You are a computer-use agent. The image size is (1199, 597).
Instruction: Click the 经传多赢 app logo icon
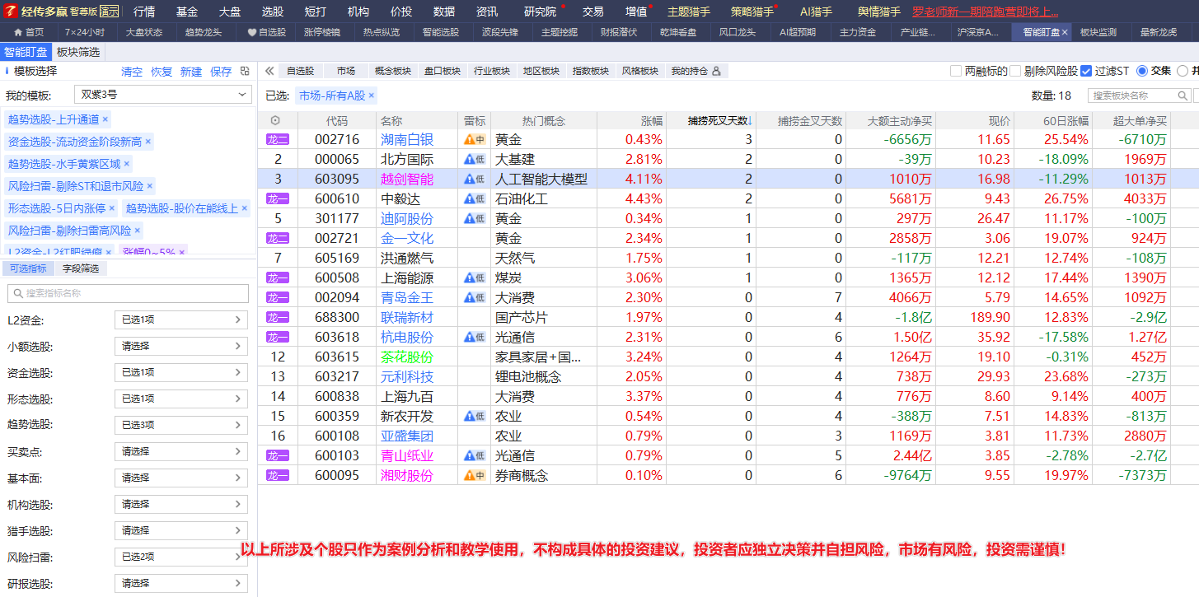click(x=11, y=12)
